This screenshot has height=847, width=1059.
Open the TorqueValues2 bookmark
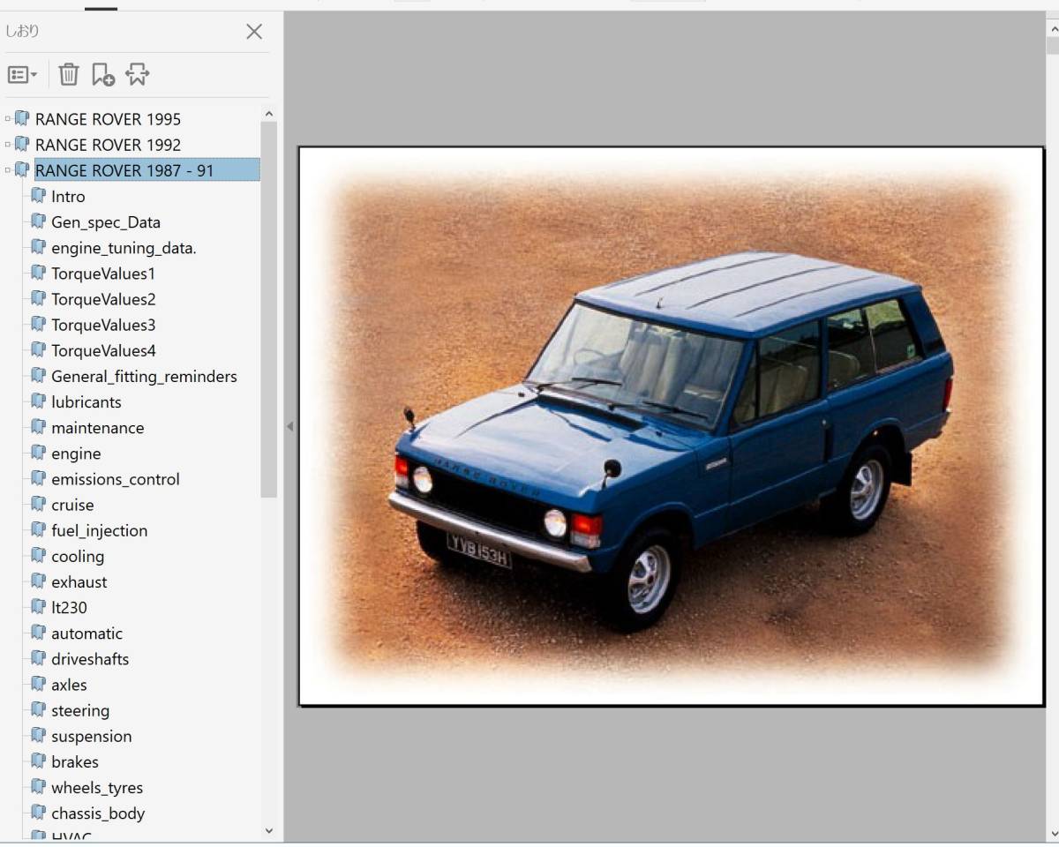pyautogui.click(x=103, y=299)
